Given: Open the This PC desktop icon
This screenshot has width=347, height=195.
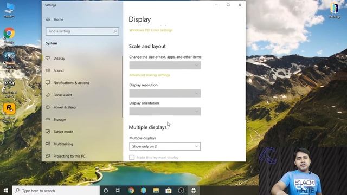Looking at the screenshot, I should 9,10.
